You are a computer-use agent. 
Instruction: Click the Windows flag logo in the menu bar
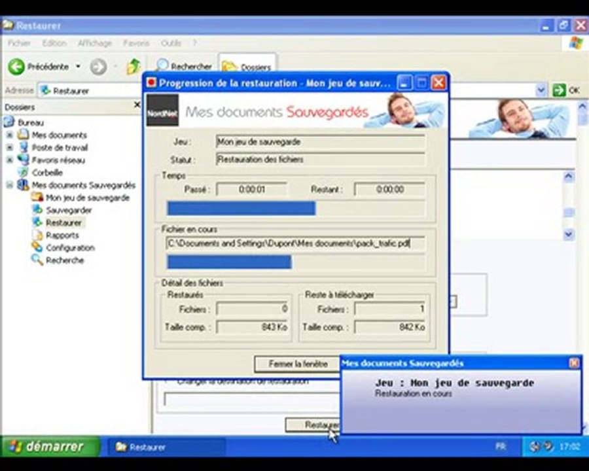pos(576,43)
